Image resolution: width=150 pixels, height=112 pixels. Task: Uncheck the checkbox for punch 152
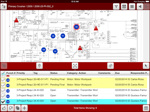point(3,102)
